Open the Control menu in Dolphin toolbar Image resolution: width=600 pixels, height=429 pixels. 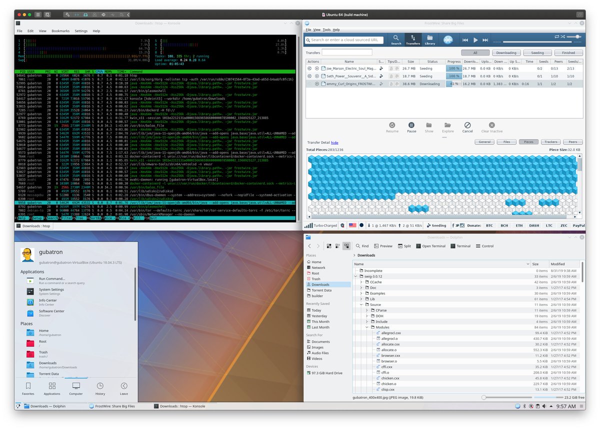[484, 246]
